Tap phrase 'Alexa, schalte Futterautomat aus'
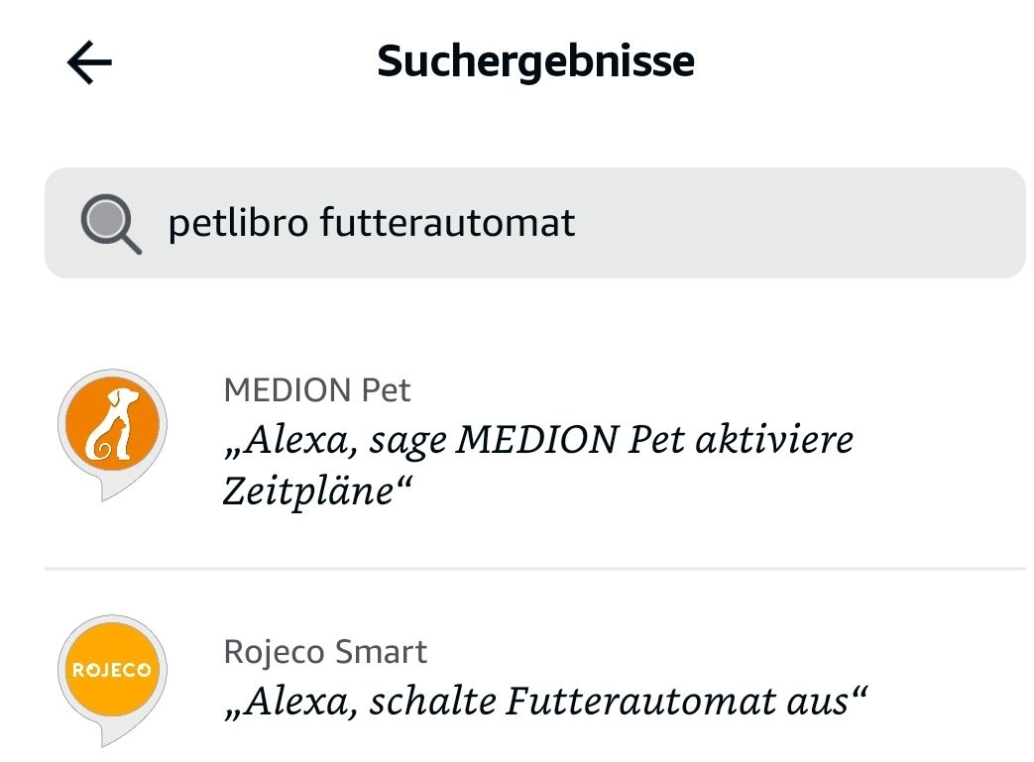Viewport: 1034px width, 762px height. coord(546,702)
